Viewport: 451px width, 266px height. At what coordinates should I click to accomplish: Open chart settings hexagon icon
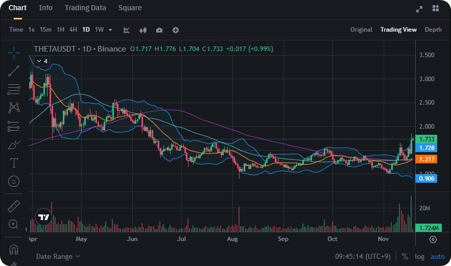pyautogui.click(x=433, y=239)
